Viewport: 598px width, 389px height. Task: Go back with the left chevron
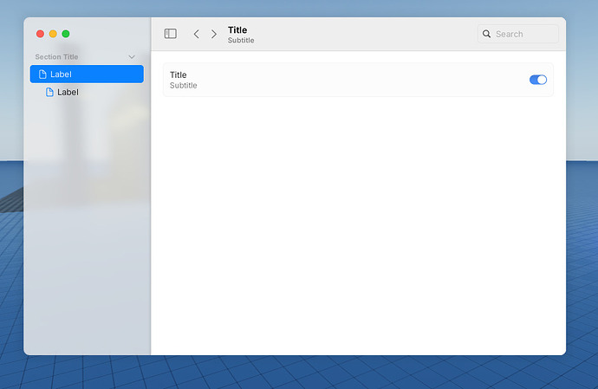[196, 34]
